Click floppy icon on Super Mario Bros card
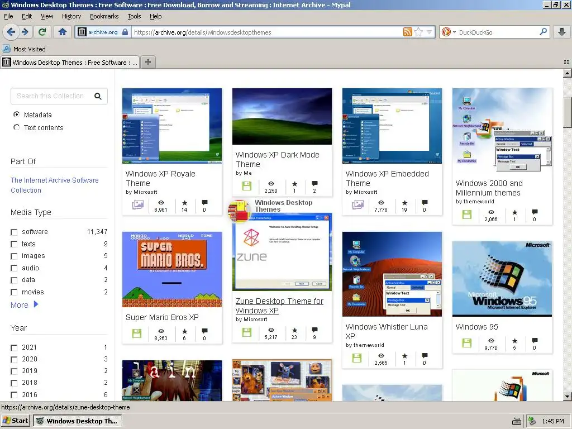Screen dimensions: 572x429 pyautogui.click(x=137, y=333)
